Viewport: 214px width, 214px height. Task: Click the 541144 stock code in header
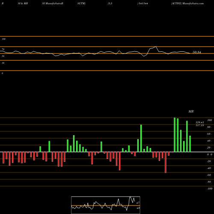[143, 3]
